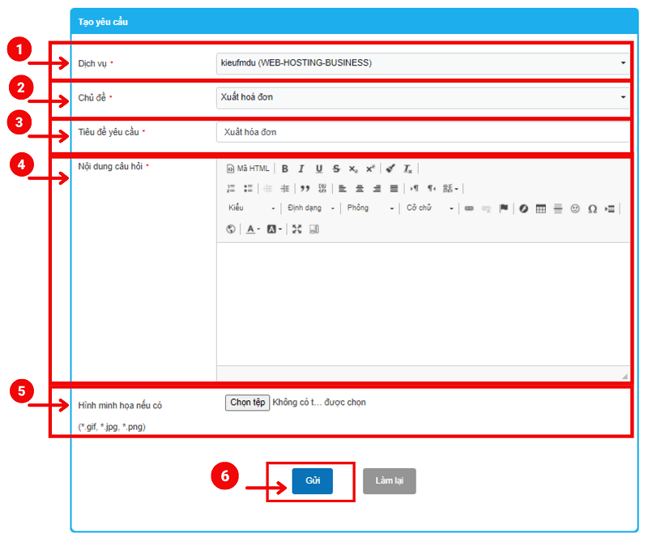Create a Div container
The height and width of the screenshot is (550, 648).
322,189
